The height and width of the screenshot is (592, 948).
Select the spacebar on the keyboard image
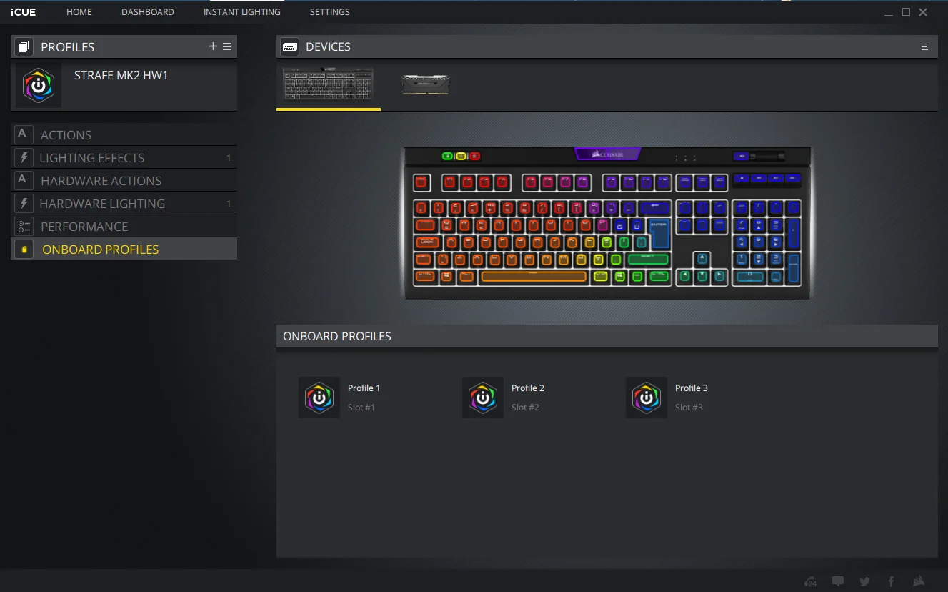coord(534,276)
